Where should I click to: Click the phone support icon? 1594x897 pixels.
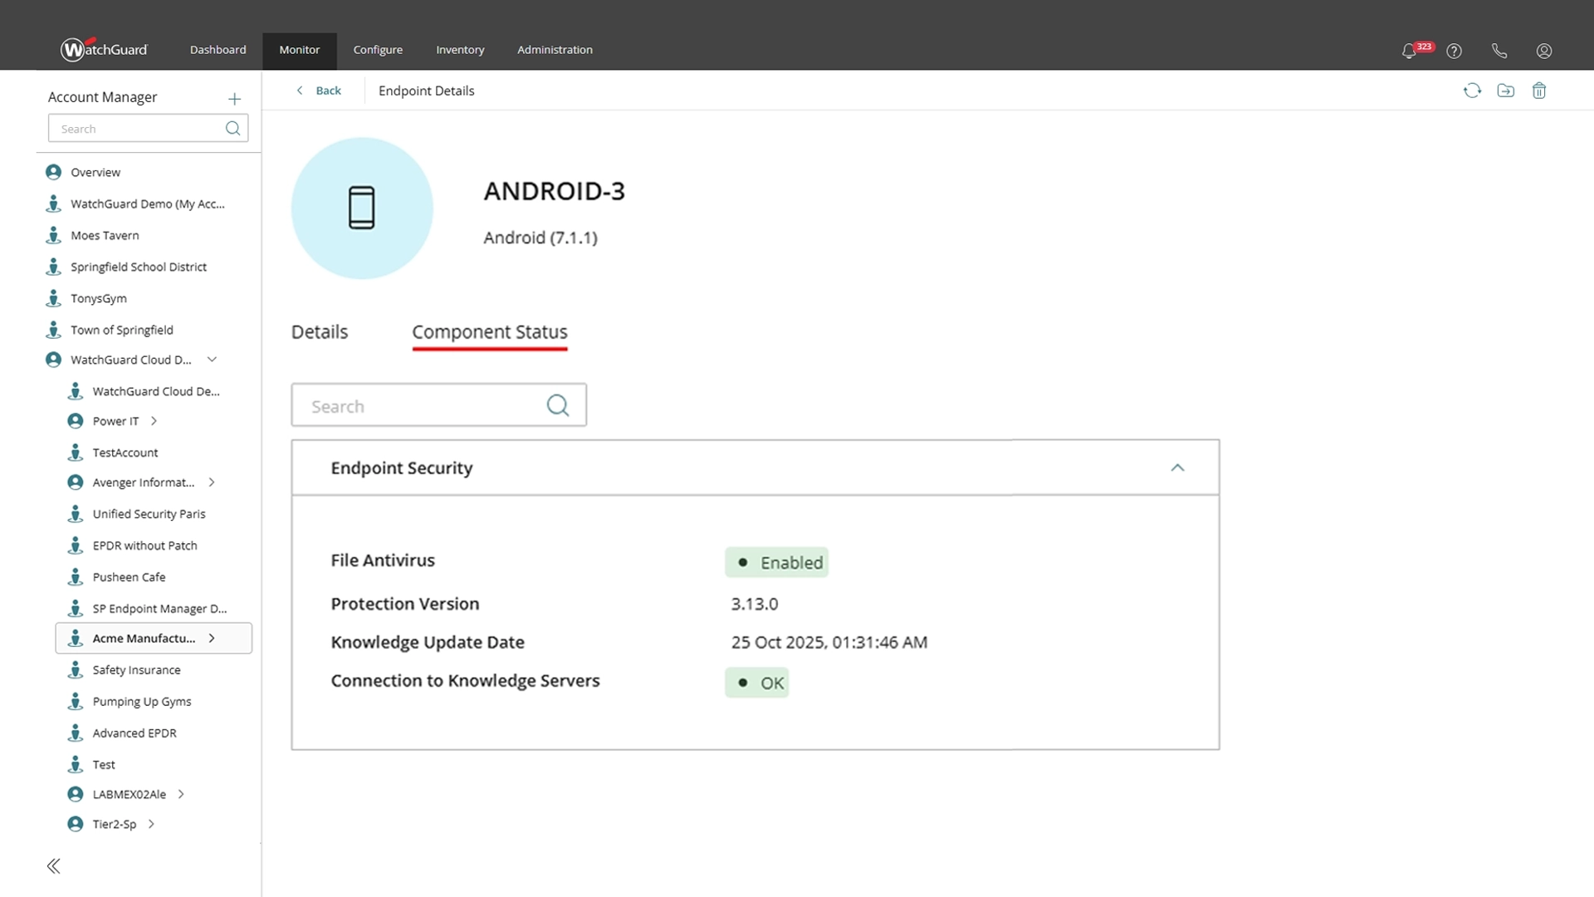click(1499, 51)
